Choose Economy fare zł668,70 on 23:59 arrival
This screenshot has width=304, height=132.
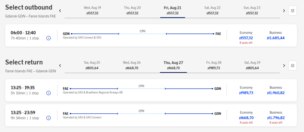pos(246,118)
